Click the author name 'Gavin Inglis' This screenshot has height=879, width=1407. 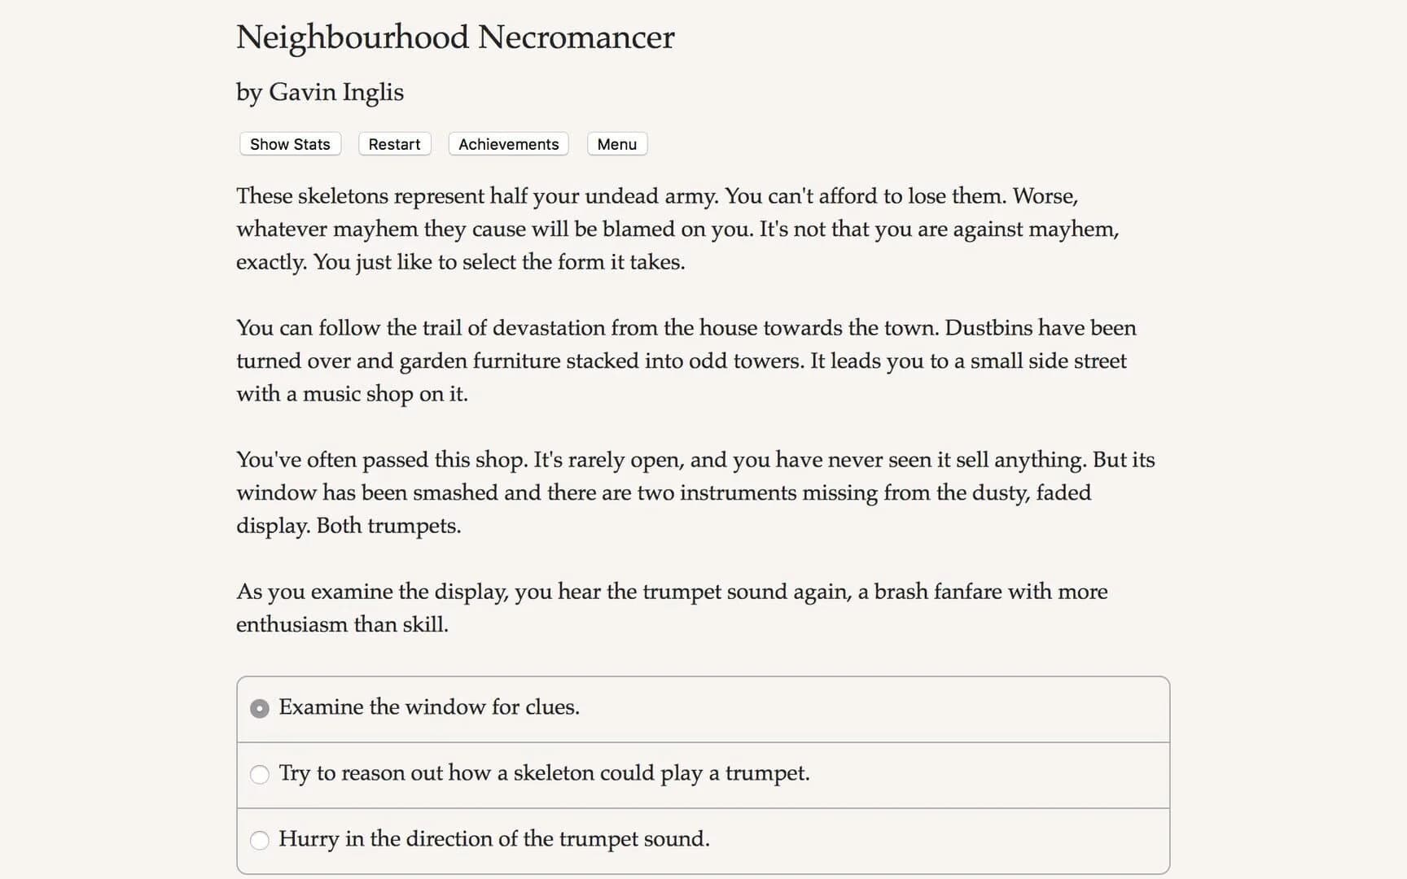pyautogui.click(x=319, y=92)
